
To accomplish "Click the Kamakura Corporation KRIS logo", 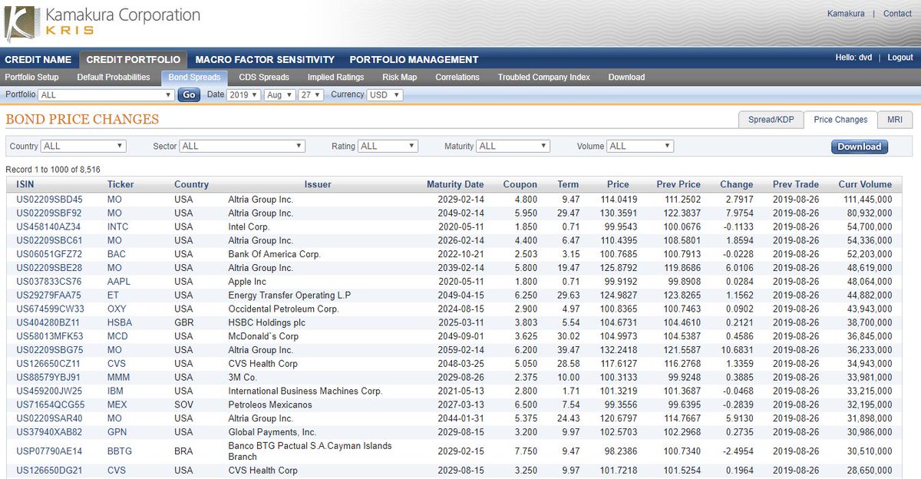I will (101, 21).
